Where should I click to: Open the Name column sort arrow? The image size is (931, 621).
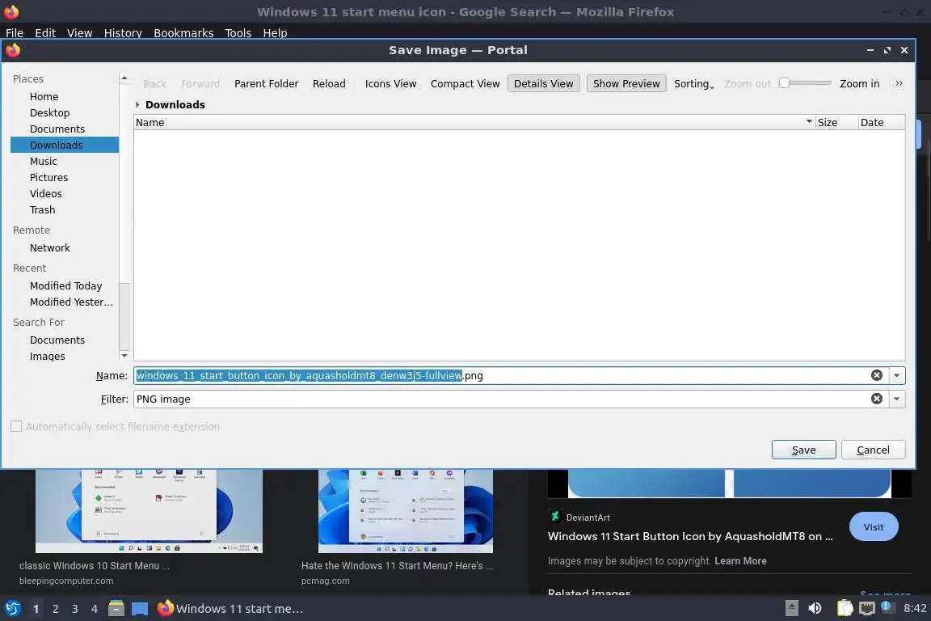[x=809, y=122]
